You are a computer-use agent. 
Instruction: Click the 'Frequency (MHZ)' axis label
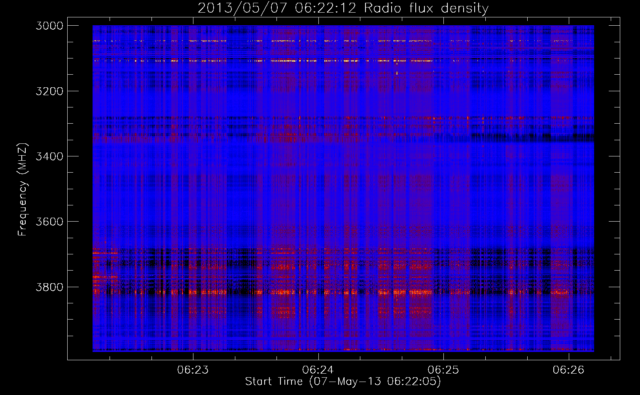pos(23,190)
